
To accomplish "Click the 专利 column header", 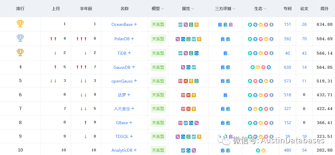I will coord(288,9).
